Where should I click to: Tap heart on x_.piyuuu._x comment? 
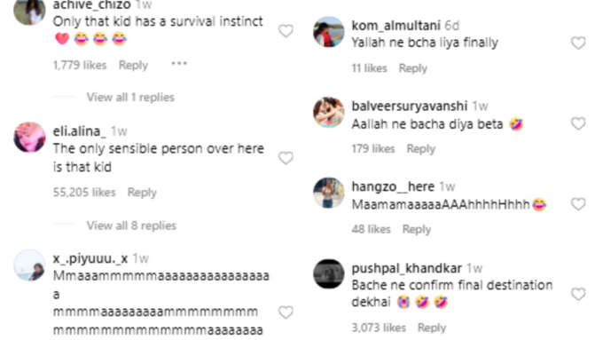pos(286,312)
